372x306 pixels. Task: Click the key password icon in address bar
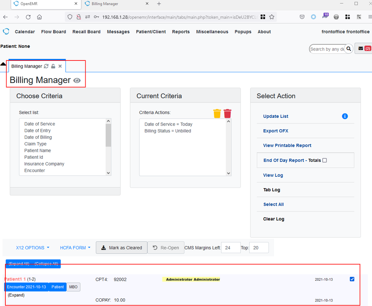(x=96, y=17)
